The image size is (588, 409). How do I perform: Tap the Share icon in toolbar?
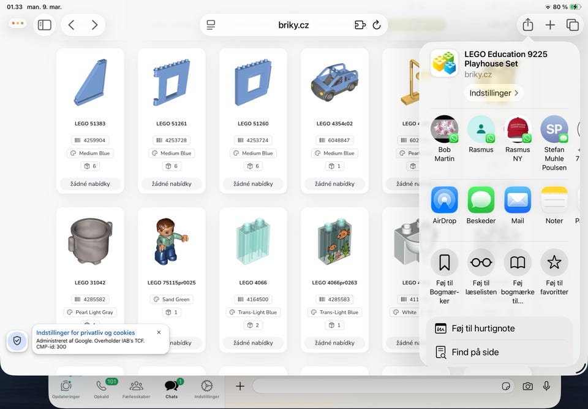527,25
